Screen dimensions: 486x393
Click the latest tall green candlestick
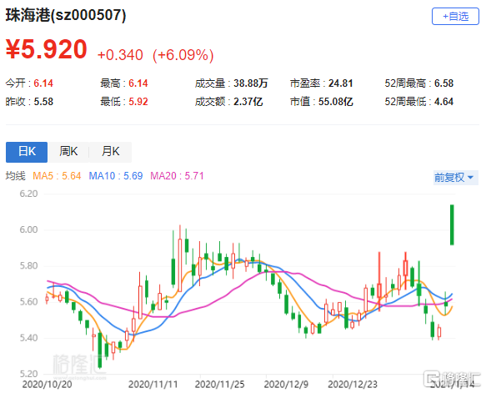(452, 225)
